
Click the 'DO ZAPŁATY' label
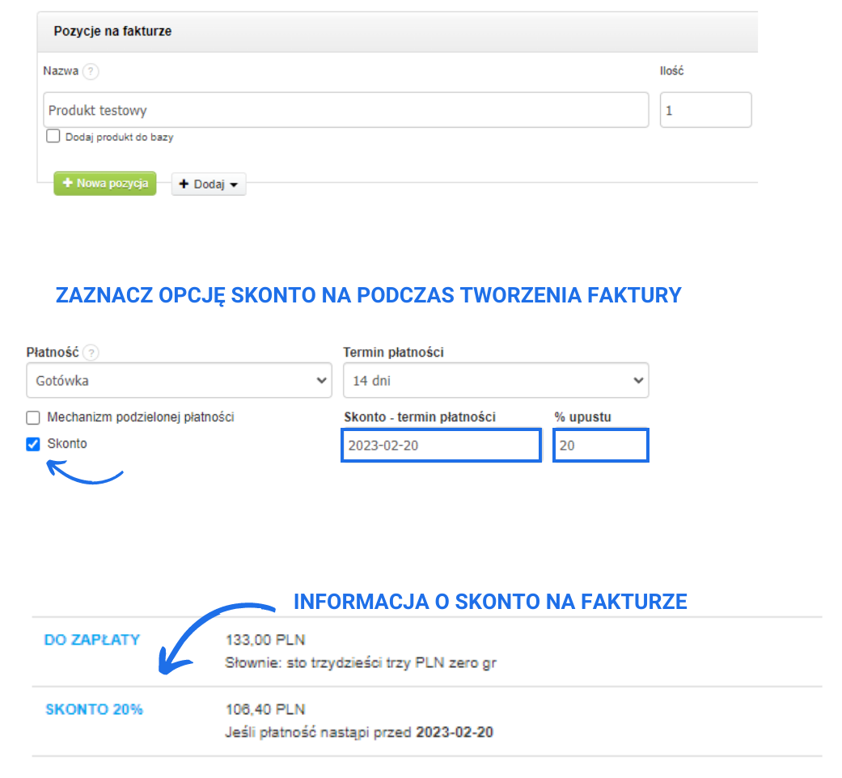pos(92,640)
